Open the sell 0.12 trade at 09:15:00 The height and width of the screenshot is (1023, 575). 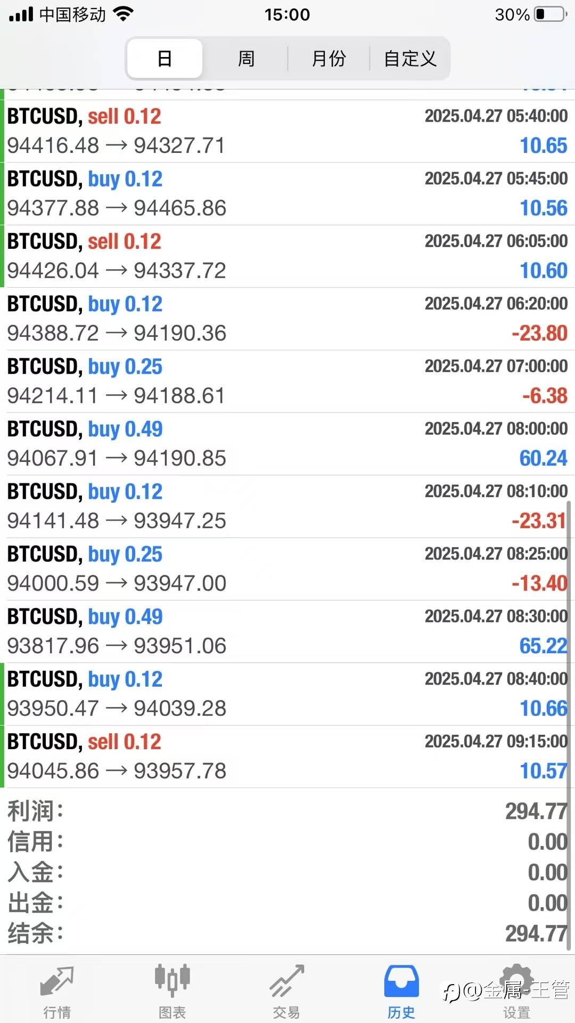tap(287, 757)
